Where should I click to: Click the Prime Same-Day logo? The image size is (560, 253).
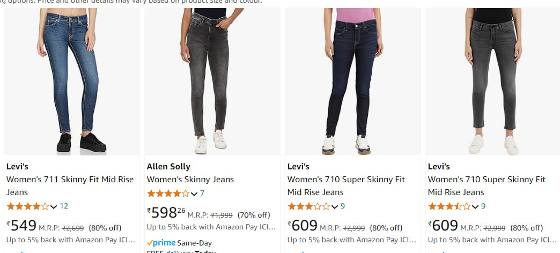[x=161, y=242]
